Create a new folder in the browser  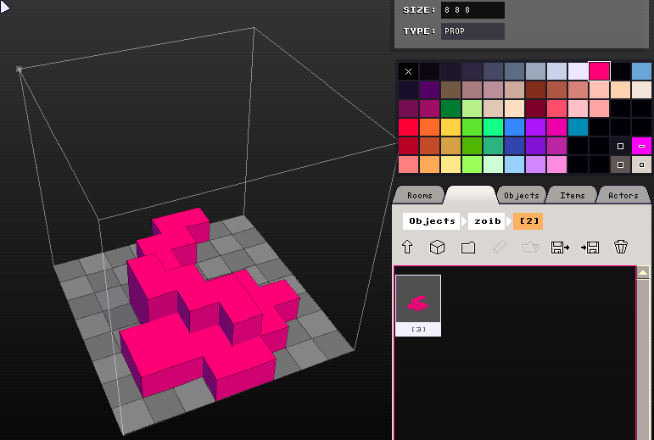click(x=468, y=248)
